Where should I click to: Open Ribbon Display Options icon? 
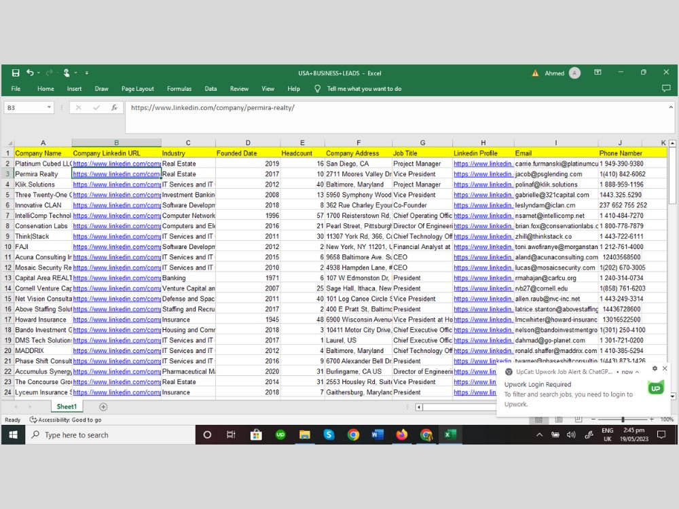tap(598, 73)
